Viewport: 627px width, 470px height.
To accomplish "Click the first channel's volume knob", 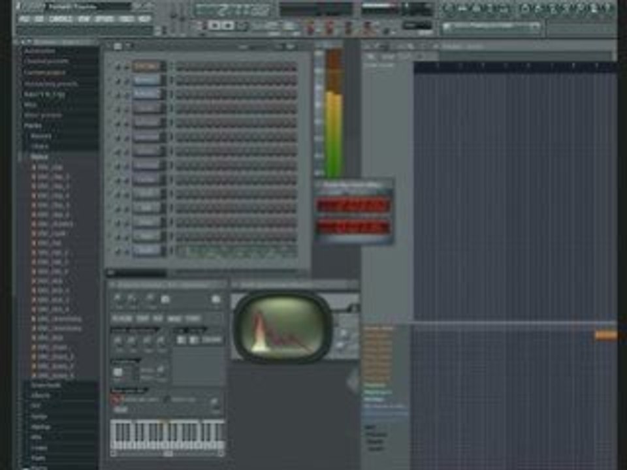I will click(x=127, y=67).
